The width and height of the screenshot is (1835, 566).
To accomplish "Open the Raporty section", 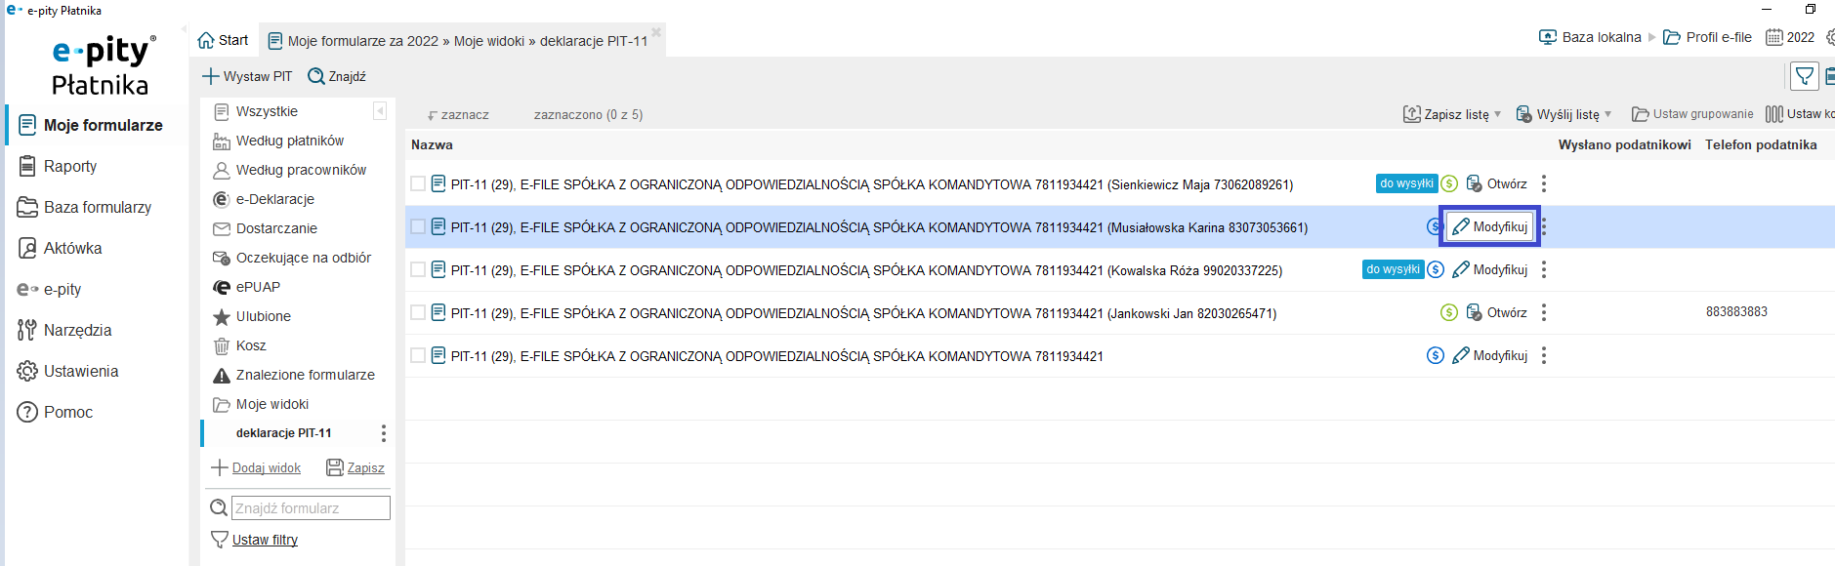I will click(58, 166).
